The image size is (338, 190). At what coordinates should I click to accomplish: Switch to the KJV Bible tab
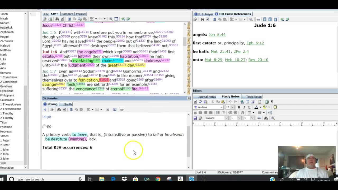point(46,14)
